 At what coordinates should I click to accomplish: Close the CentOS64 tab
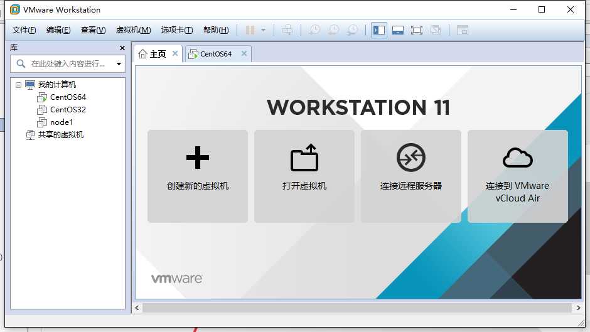pos(244,53)
